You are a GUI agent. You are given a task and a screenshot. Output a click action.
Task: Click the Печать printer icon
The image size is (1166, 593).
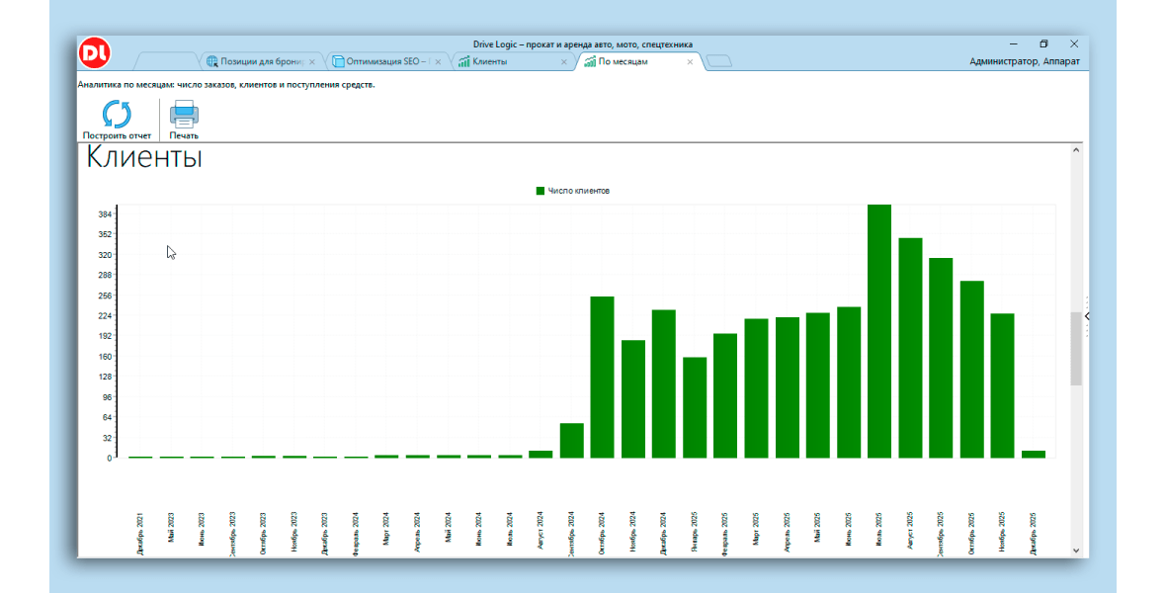click(x=184, y=115)
